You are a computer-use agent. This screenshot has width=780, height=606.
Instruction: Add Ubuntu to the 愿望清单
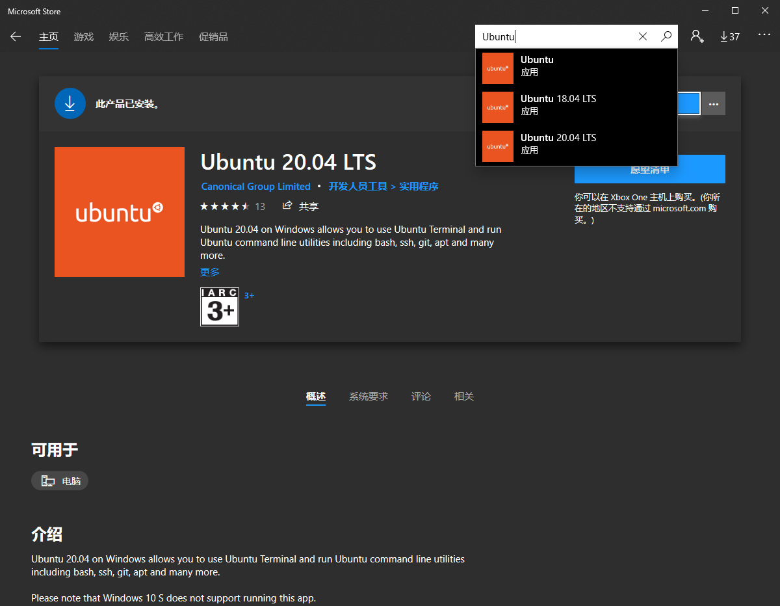pos(649,168)
